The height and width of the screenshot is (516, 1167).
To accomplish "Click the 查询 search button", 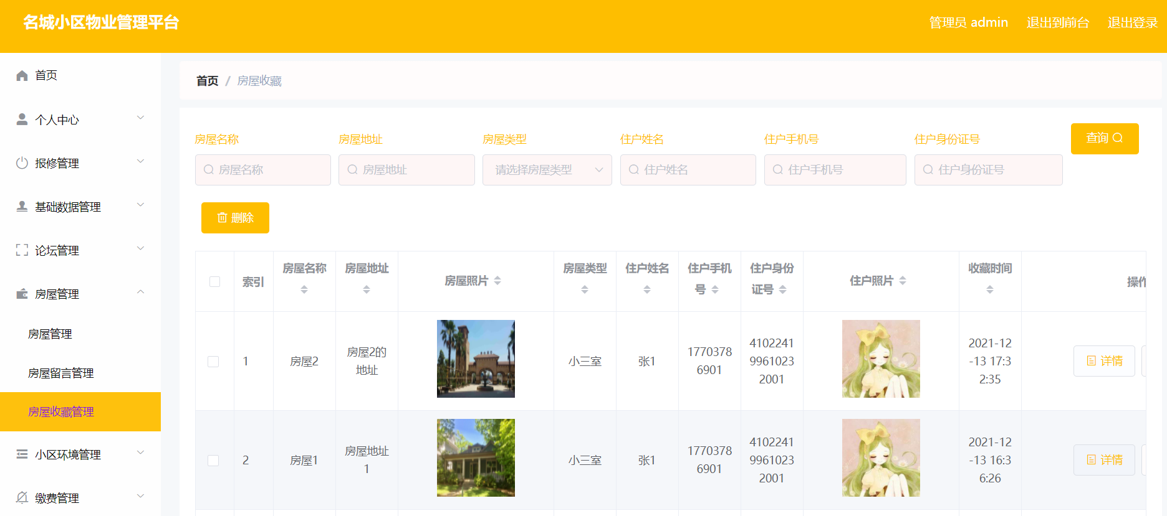I will (1105, 138).
